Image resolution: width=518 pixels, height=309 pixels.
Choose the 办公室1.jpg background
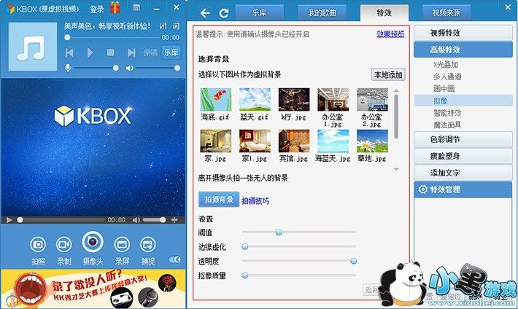click(x=333, y=99)
